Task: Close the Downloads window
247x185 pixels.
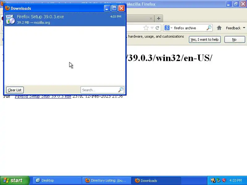Action: pyautogui.click(x=121, y=8)
